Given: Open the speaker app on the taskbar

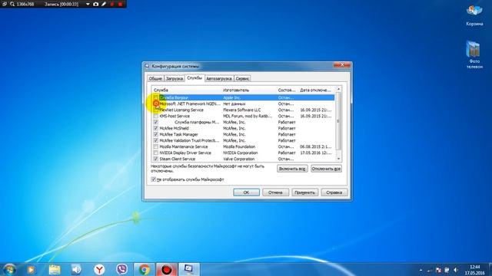Looking at the screenshot, I should click(76, 269).
